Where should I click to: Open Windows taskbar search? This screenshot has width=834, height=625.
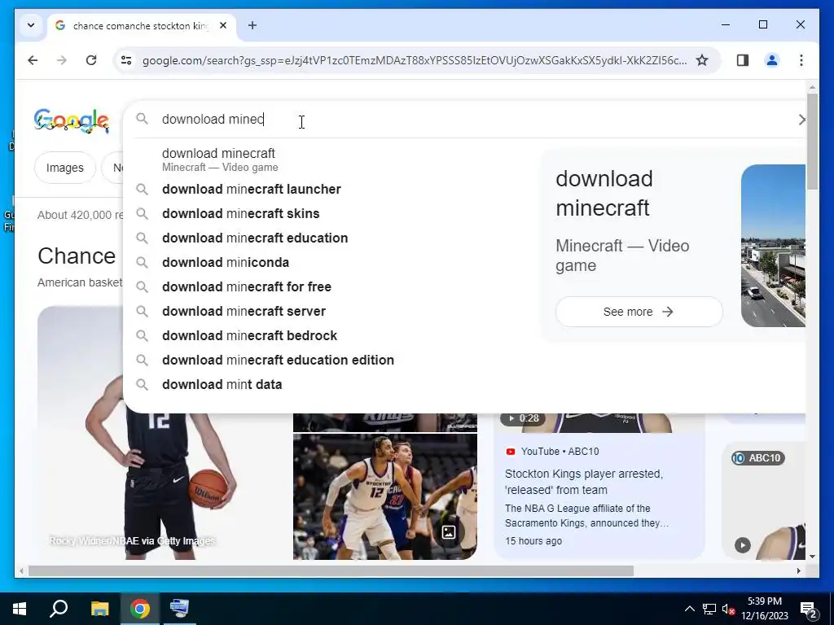click(59, 609)
